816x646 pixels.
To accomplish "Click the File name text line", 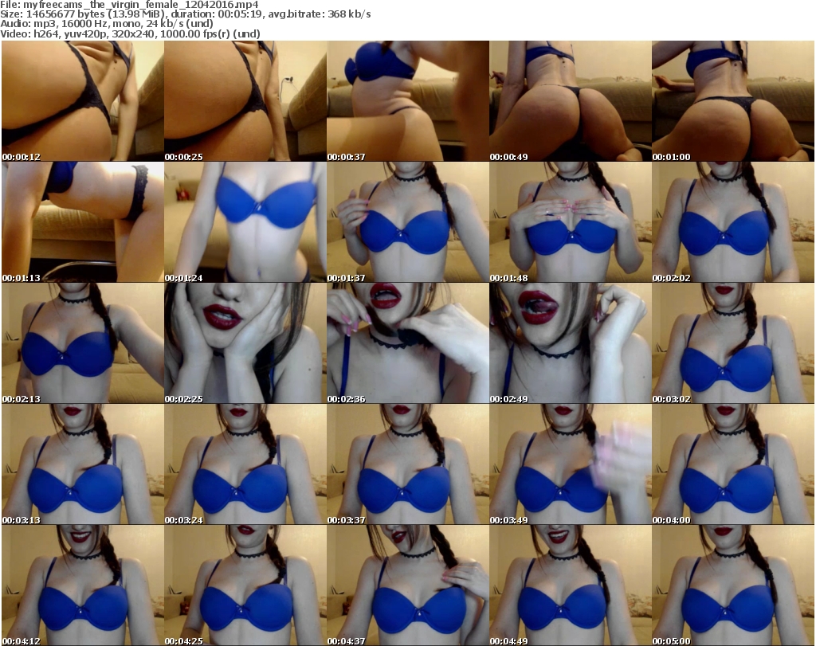I will [x=129, y=5].
